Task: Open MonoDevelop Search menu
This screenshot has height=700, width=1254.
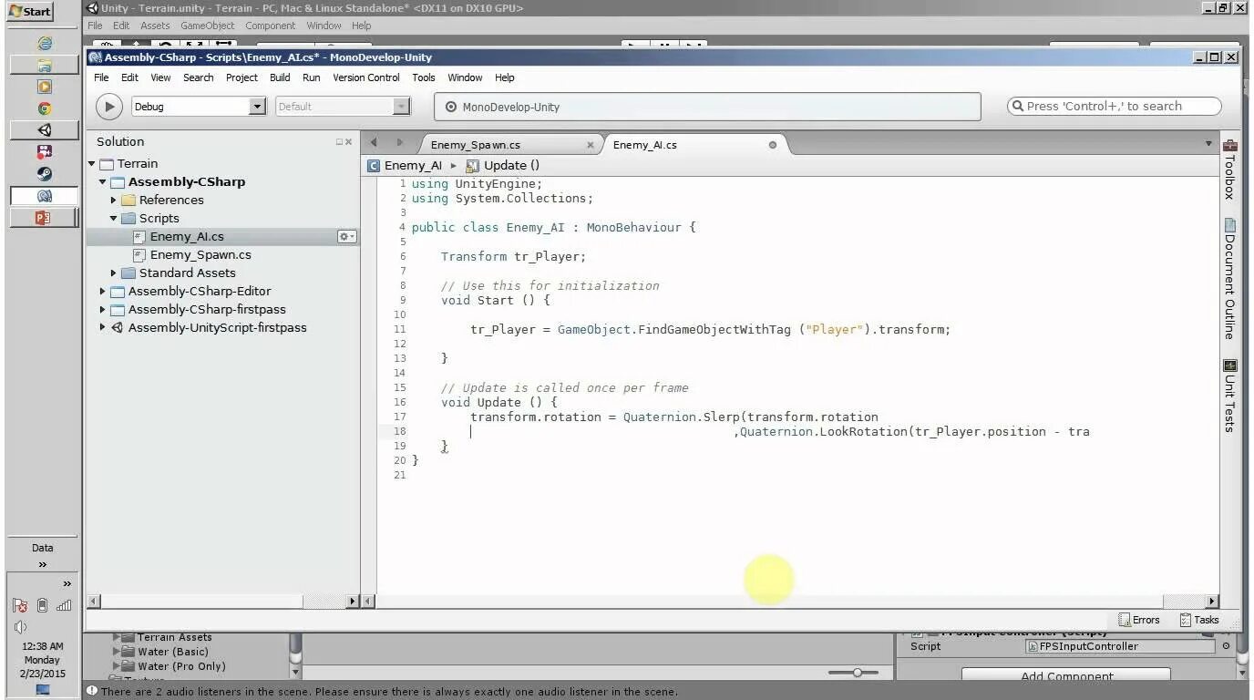Action: coord(198,77)
